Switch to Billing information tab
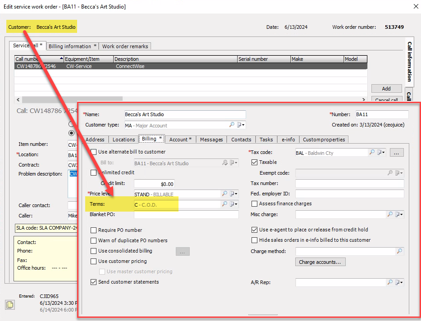This screenshot has height=321, width=421. coord(73,46)
